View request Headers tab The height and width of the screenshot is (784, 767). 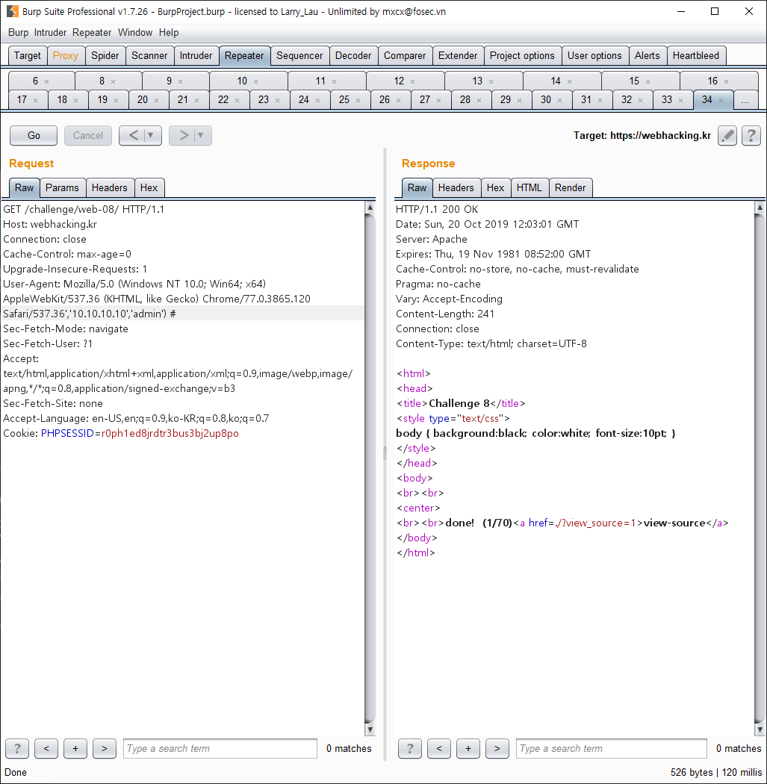pyautogui.click(x=110, y=188)
